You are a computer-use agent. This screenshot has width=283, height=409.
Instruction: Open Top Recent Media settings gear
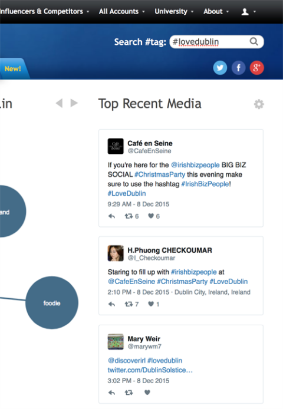[x=259, y=104]
